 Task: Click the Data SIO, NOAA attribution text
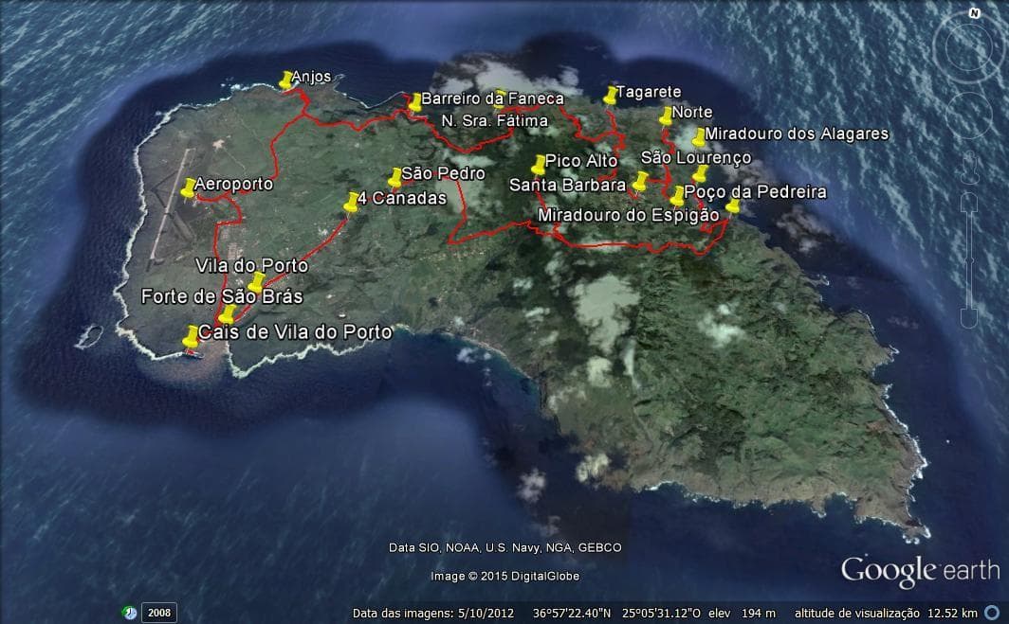(505, 547)
